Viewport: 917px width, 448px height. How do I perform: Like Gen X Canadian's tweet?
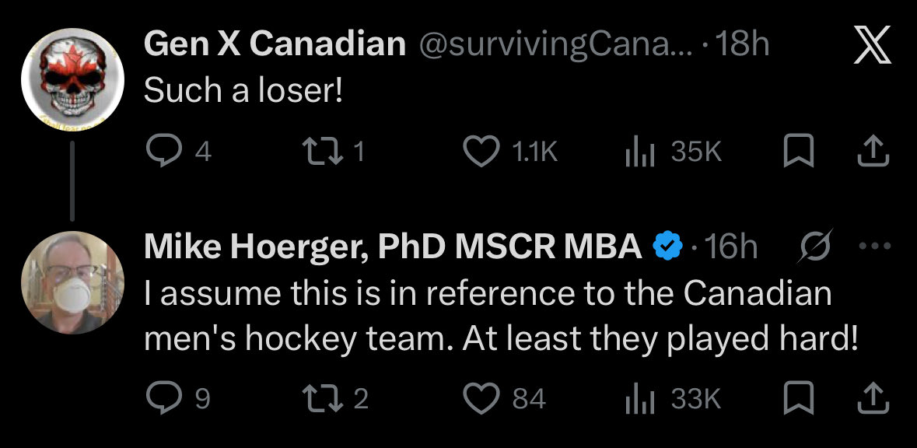pos(510,152)
